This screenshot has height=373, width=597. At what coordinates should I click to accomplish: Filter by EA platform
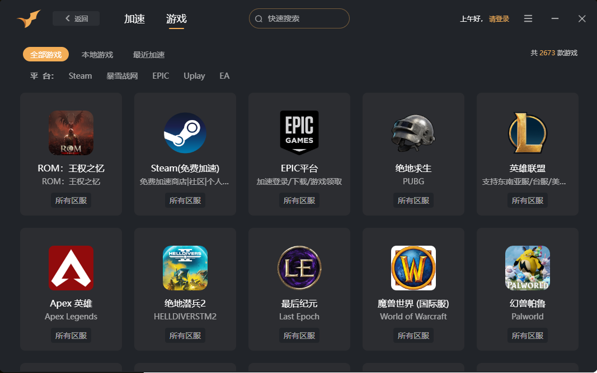pyautogui.click(x=224, y=76)
